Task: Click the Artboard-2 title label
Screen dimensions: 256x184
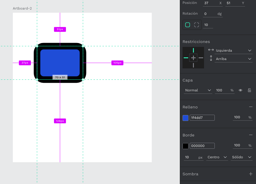Action: point(22,8)
